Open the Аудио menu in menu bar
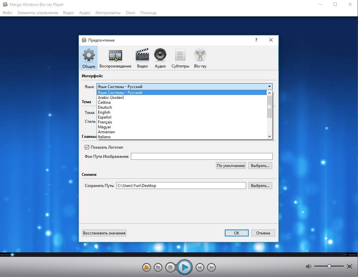This screenshot has height=277, width=358. pyautogui.click(x=85, y=13)
